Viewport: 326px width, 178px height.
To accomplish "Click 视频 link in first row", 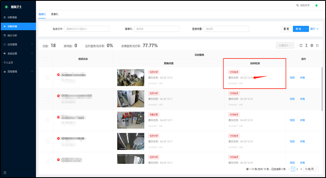I will click(292, 78).
